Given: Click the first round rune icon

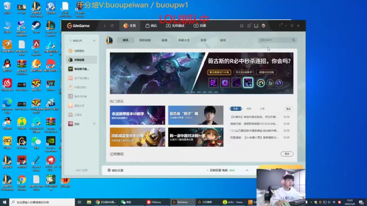Looking at the screenshot, I should pos(261,83).
